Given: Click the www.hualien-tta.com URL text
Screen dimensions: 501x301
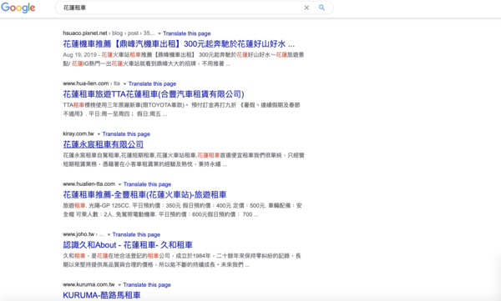Looking at the screenshot, I should pos(89,184).
